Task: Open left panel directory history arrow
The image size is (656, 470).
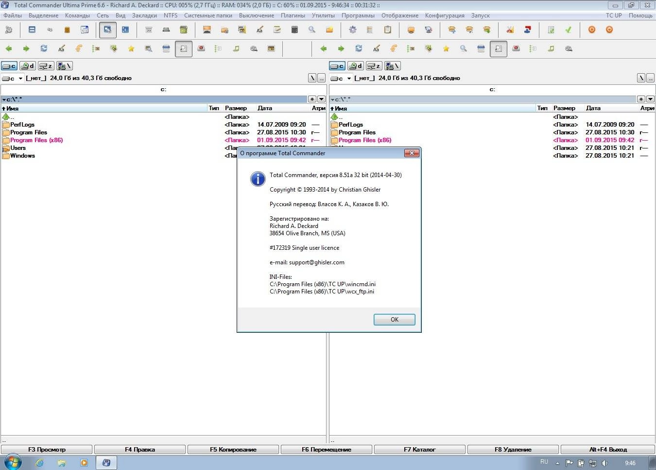Action: click(x=321, y=99)
